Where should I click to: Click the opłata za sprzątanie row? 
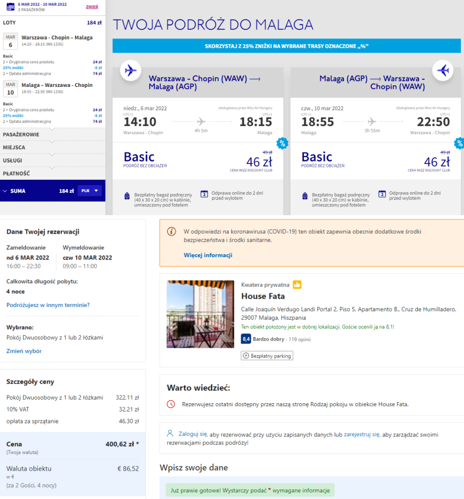[73, 421]
